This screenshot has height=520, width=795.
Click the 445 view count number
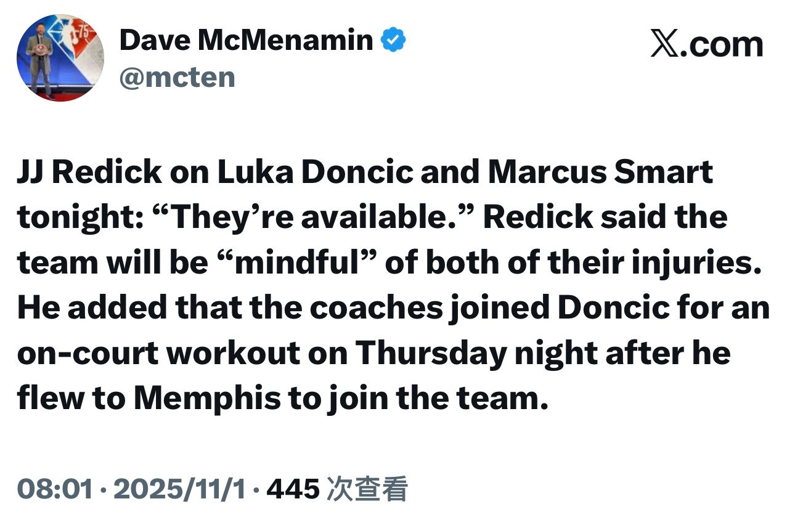294,489
